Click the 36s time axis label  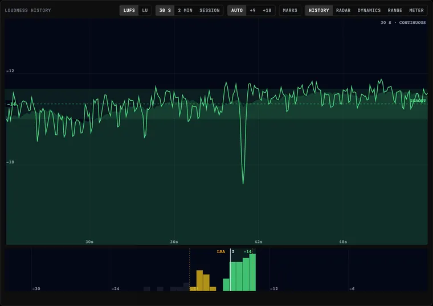tap(174, 242)
